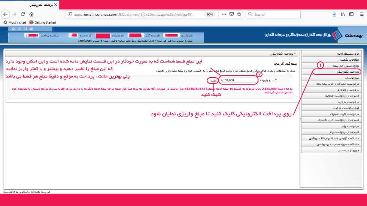Click the browser Back arrow button

click(5, 14)
